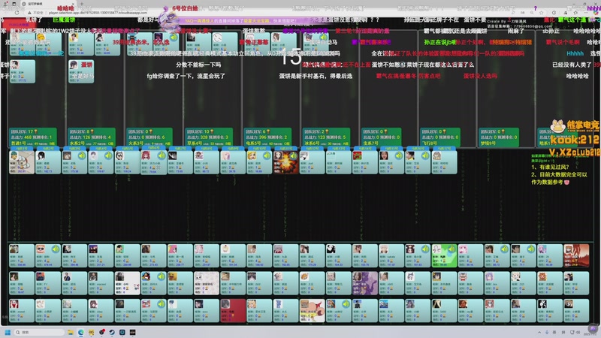The width and height of the screenshot is (601, 338).
Task: Open the Windows Start menu
Action: [8, 332]
